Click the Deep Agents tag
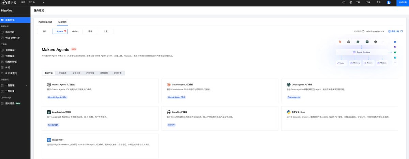 pyautogui.click(x=294, y=97)
